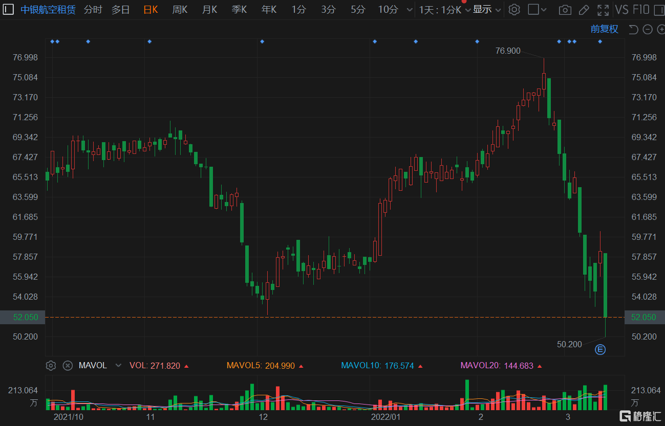Toggle 前复权 price adjustment mode
665x426 pixels.
[604, 29]
